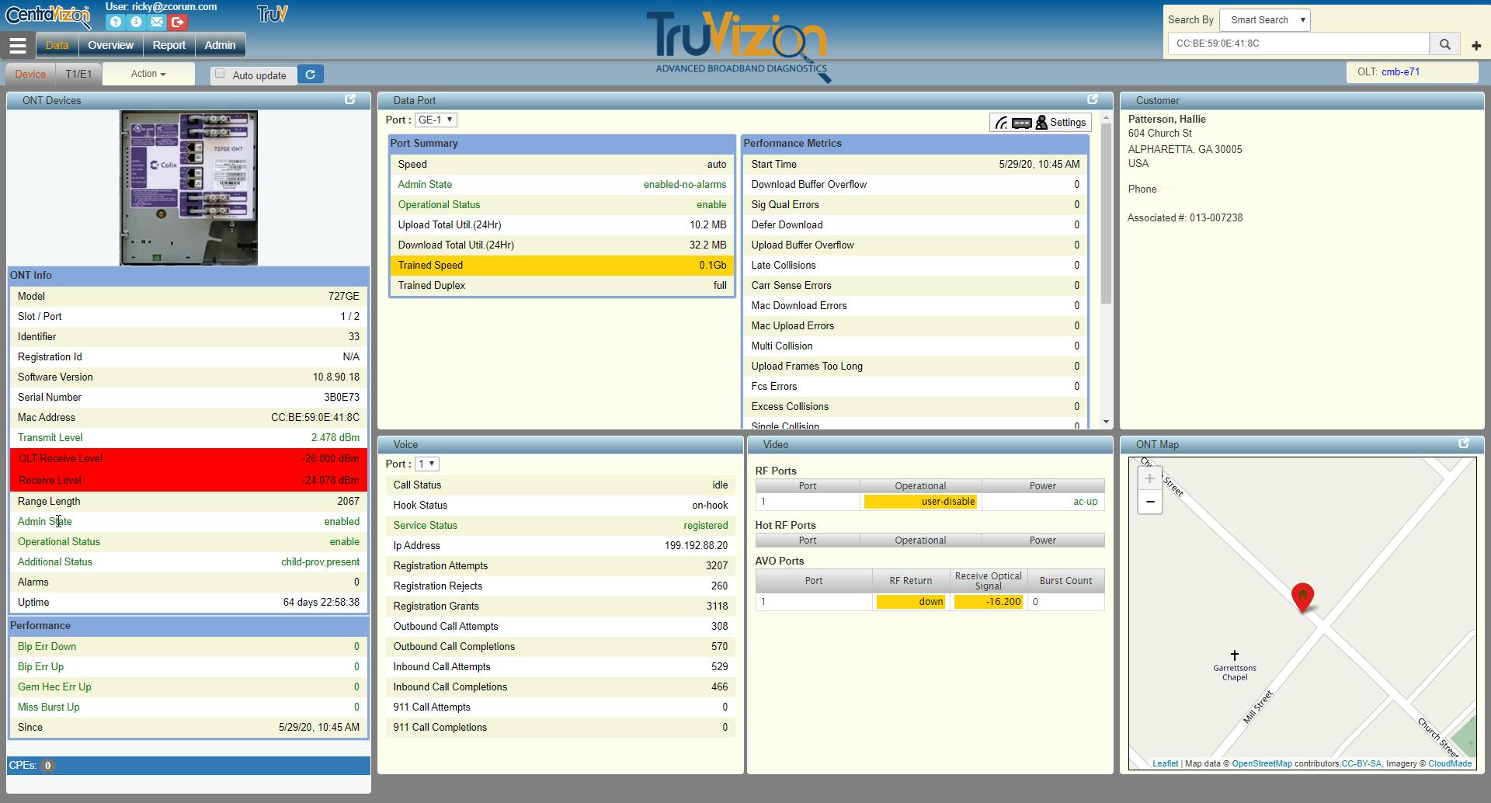Open the Smart Search type dropdown

pyautogui.click(x=1264, y=20)
